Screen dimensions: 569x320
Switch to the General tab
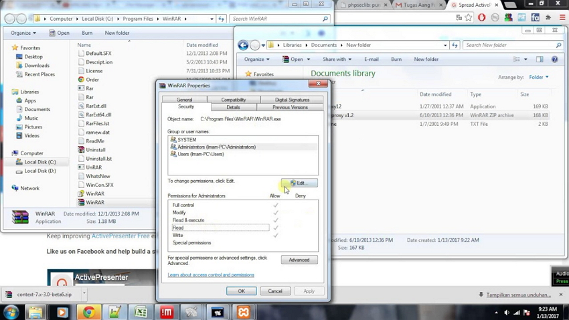click(x=184, y=99)
